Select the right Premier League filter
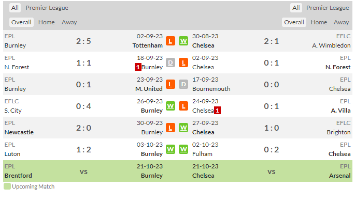Viewport: 355px width, 203px height. [328, 8]
